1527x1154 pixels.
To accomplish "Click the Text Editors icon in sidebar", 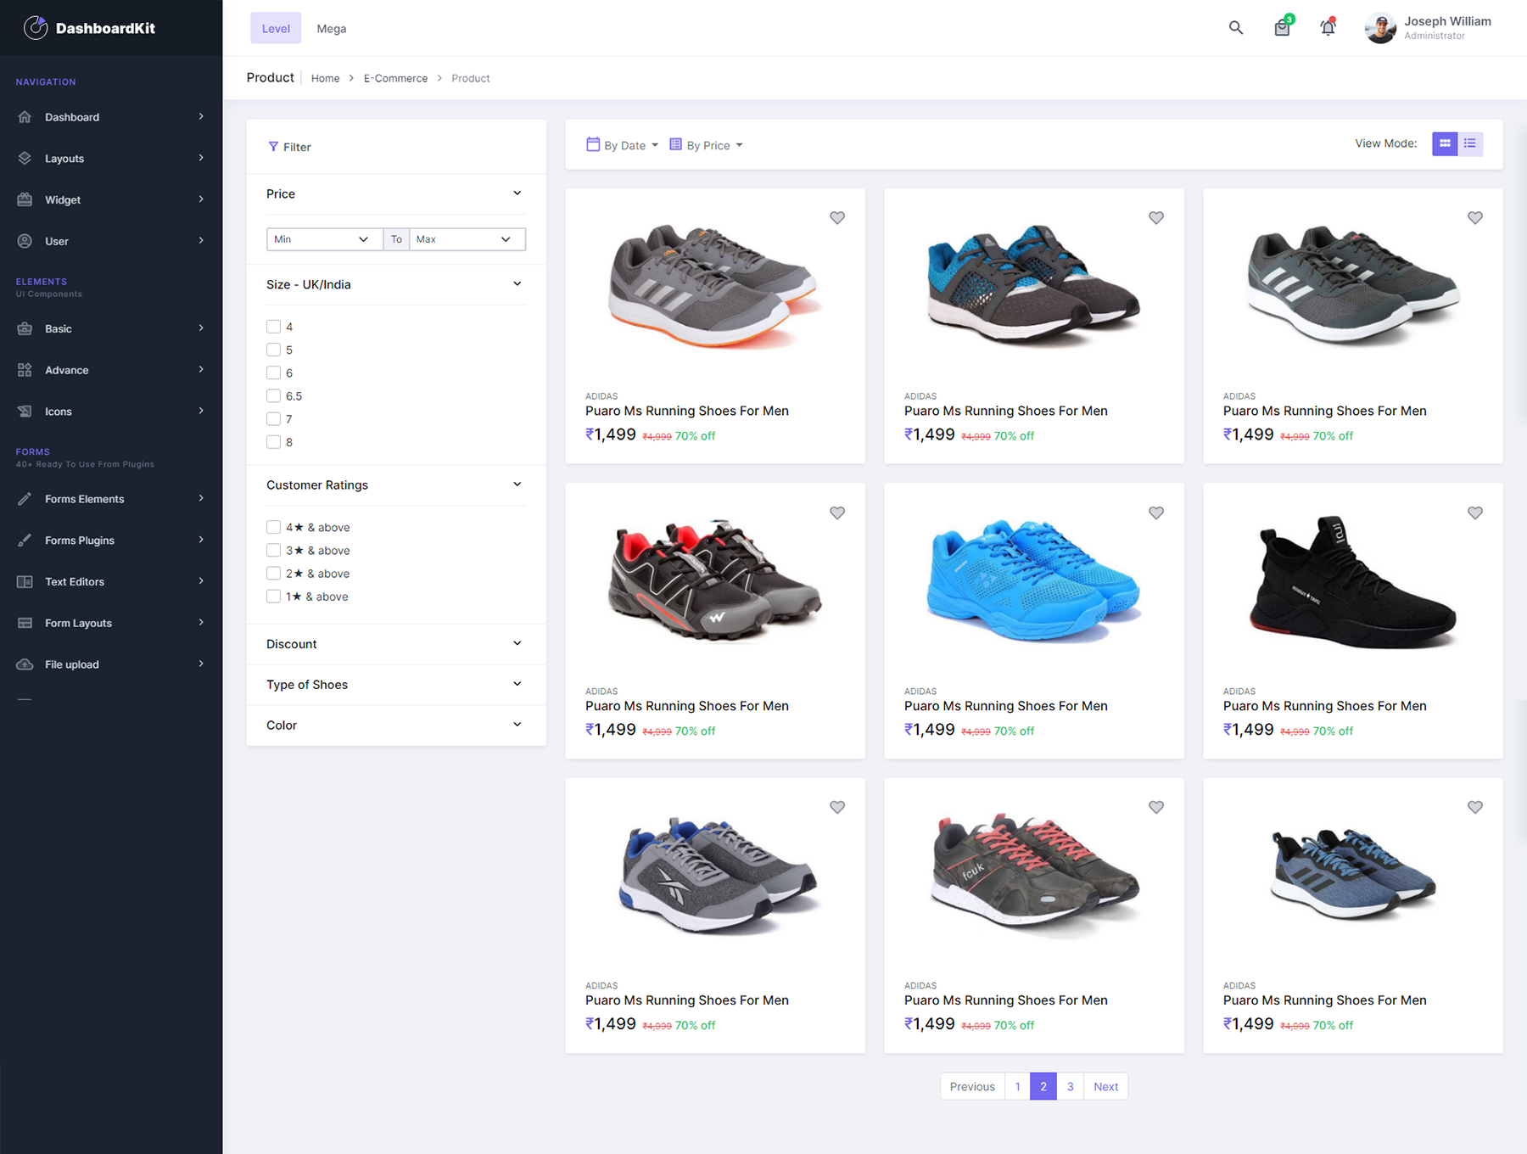I will (25, 582).
